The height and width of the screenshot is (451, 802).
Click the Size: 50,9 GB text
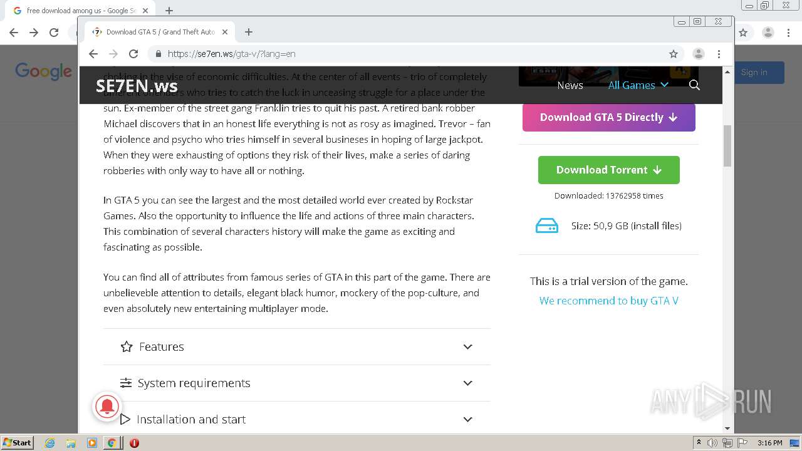tap(627, 225)
